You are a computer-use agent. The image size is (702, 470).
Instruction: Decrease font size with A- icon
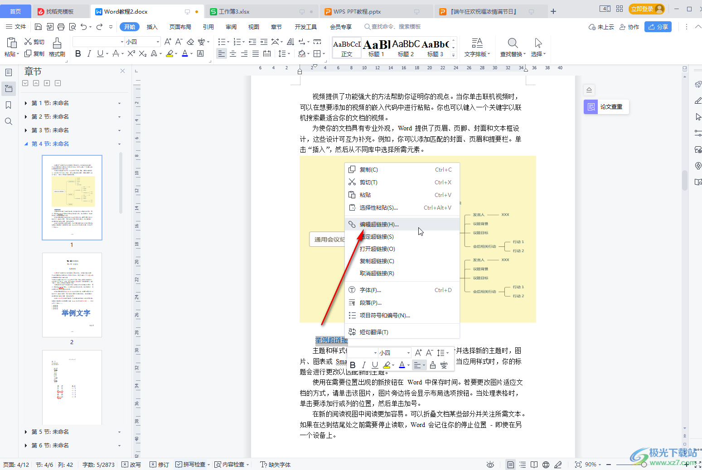pyautogui.click(x=179, y=42)
